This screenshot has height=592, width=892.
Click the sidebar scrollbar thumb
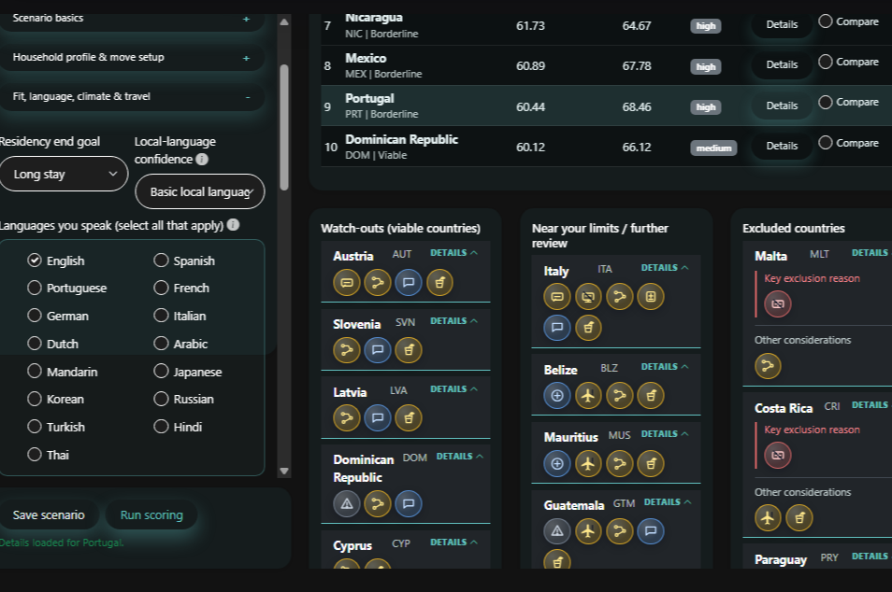(x=284, y=127)
